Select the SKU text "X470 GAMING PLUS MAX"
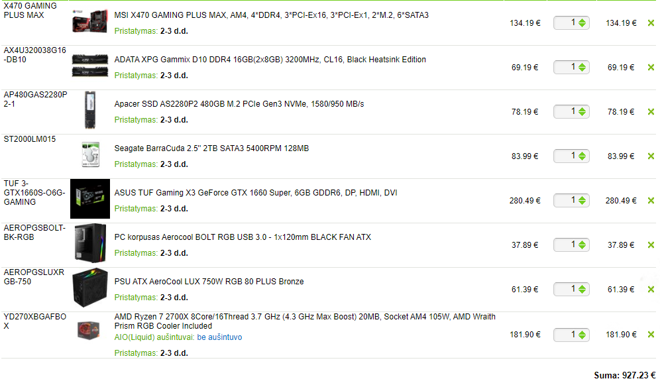Viewport: 660px width, 391px height. [x=30, y=11]
